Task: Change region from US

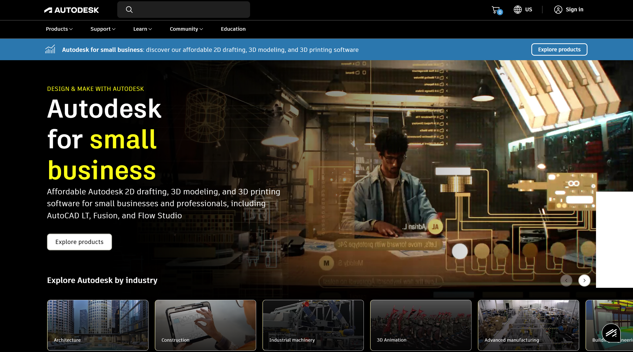Action: [x=528, y=10]
